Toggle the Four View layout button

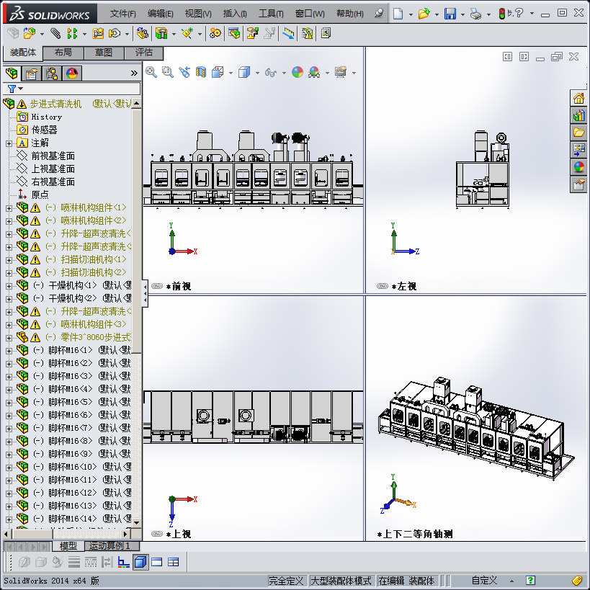click(173, 562)
